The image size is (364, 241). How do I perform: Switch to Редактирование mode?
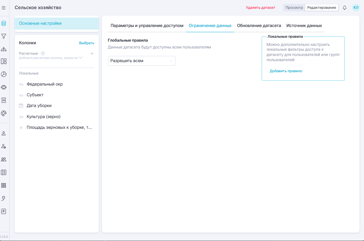pos(321,7)
